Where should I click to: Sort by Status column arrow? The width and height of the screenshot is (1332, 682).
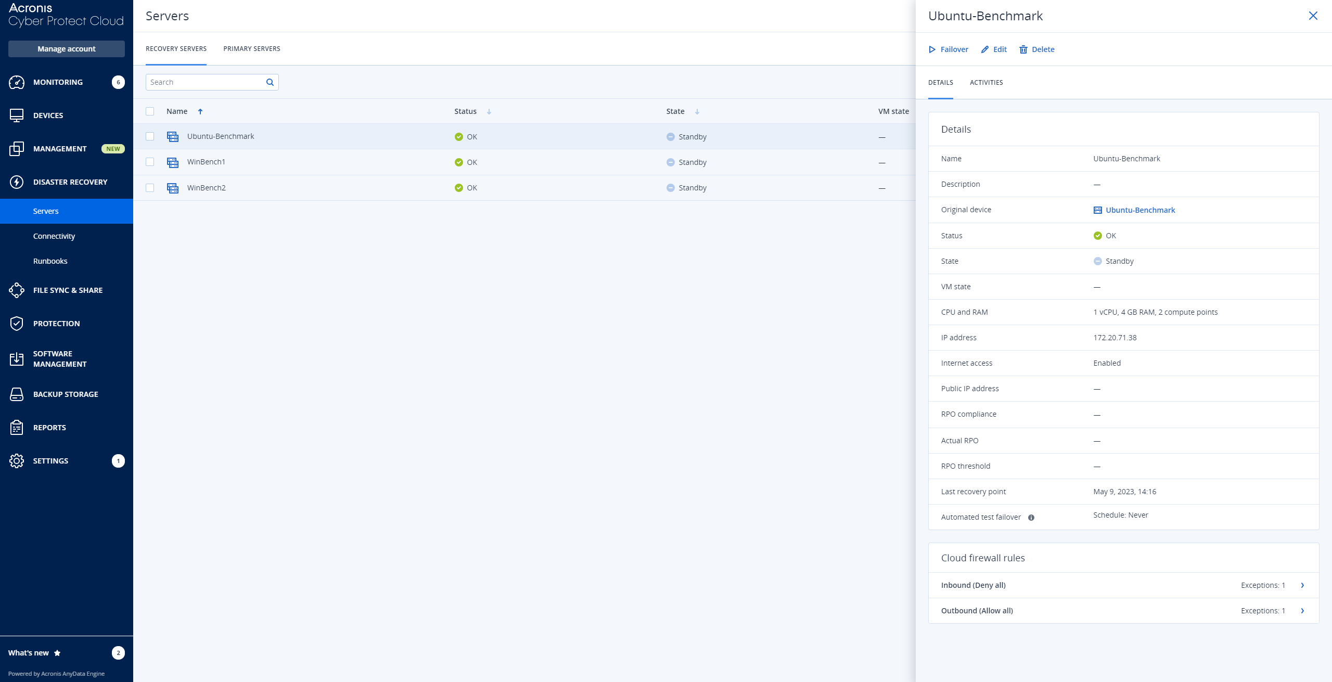click(x=489, y=112)
